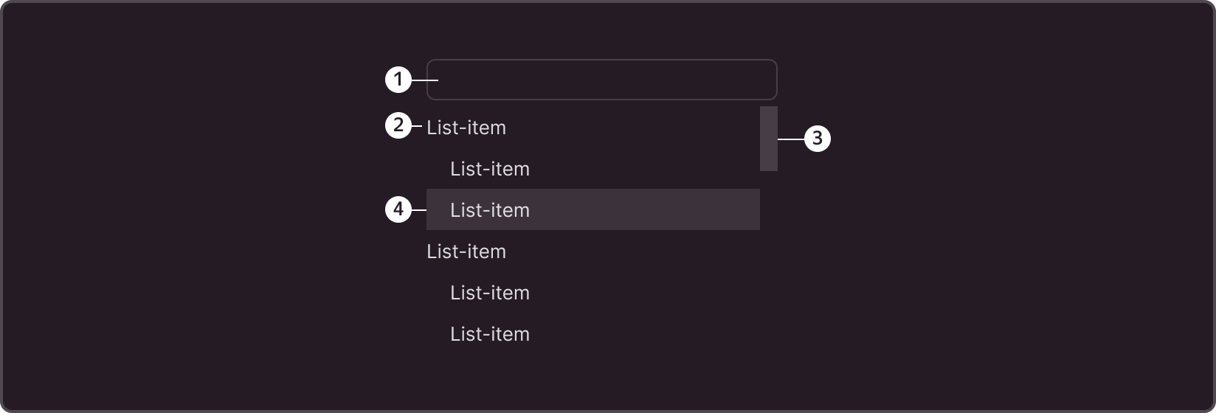The width and height of the screenshot is (1216, 413).
Task: Click the word "List" in the highlighted item
Action: tap(463, 210)
